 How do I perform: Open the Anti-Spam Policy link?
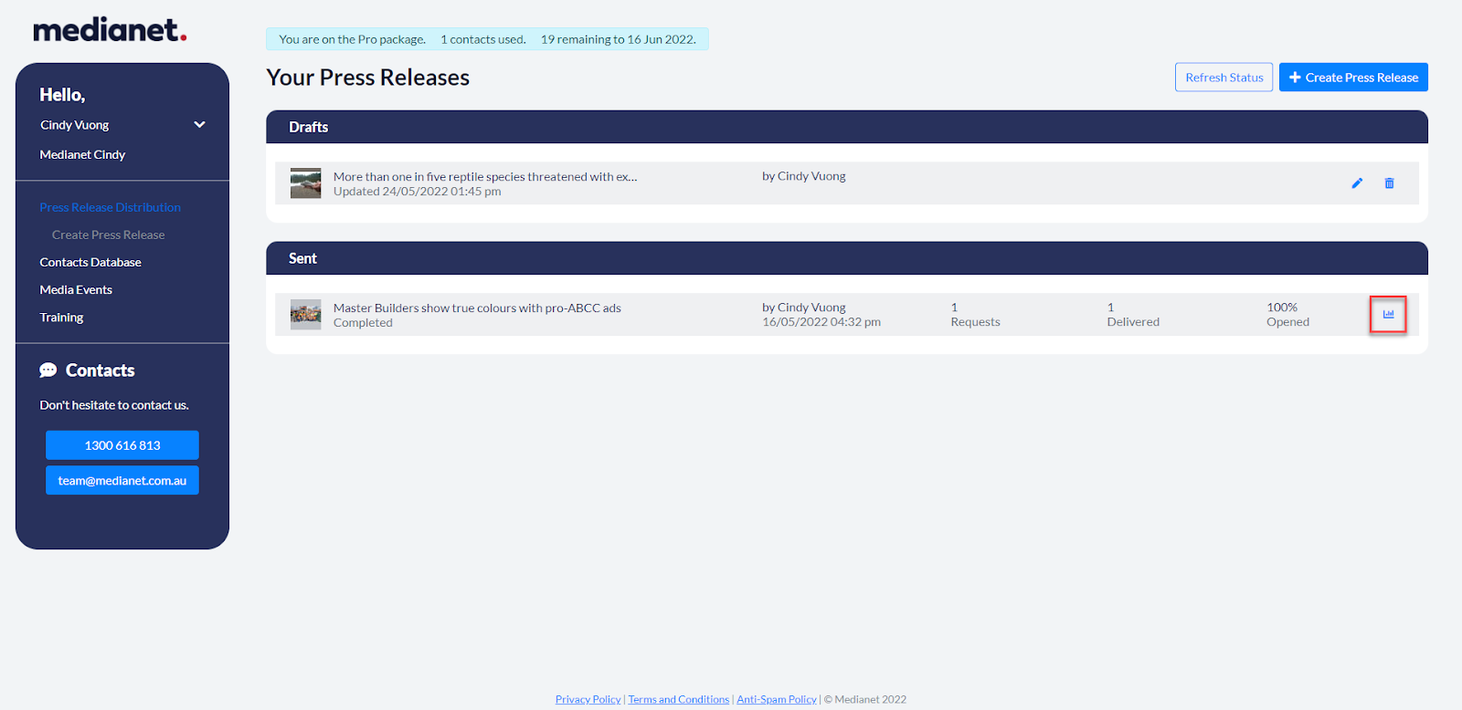tap(777, 699)
